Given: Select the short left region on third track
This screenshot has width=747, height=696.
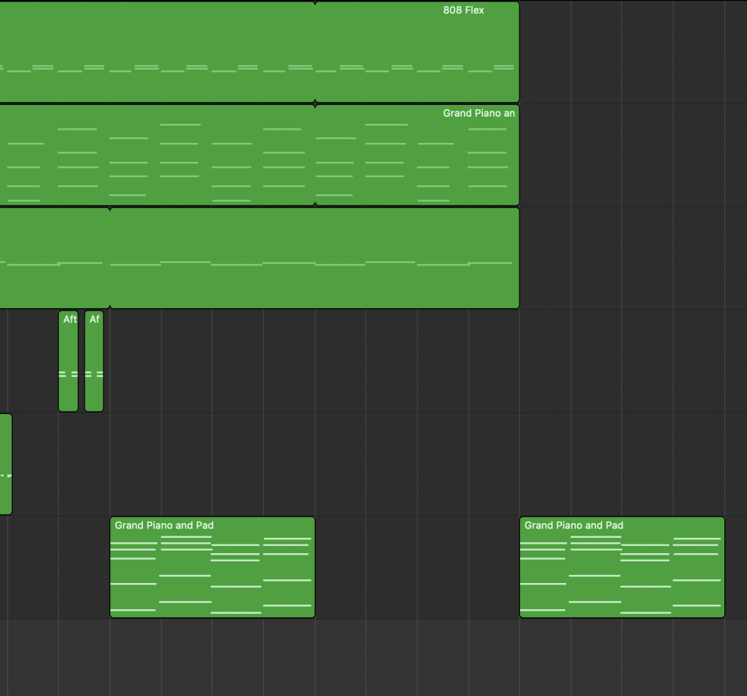Looking at the screenshot, I should coord(55,233).
